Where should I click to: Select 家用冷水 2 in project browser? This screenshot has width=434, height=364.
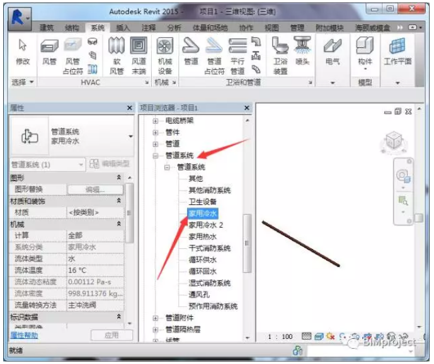pyautogui.click(x=205, y=225)
